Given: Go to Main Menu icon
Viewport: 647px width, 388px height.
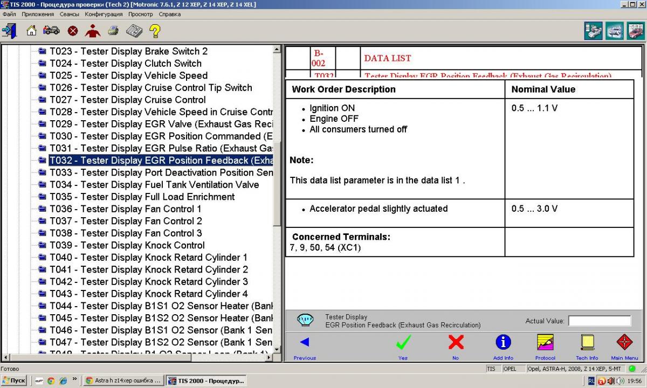Looking at the screenshot, I should pyautogui.click(x=624, y=343).
